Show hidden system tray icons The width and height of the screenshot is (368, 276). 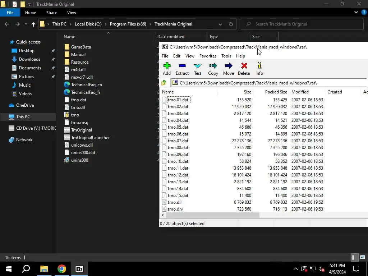click(x=296, y=269)
